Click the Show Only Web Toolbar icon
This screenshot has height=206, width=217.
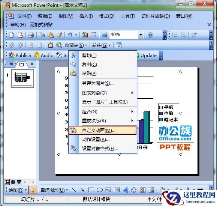coord(118,45)
